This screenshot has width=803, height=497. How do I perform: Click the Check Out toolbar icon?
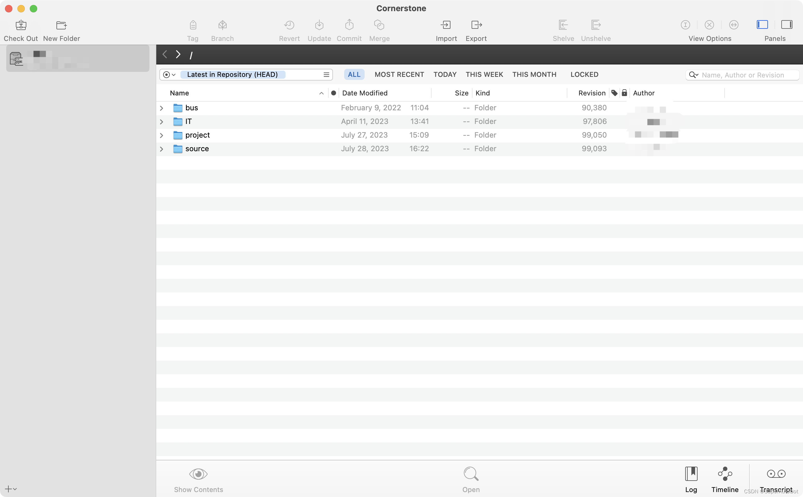(x=21, y=25)
